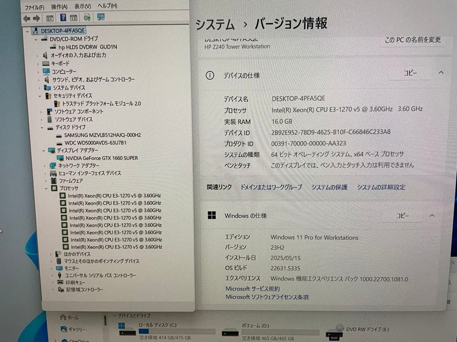
Task: Open properties via the Device Manager toolbar icon
Action: [x=49, y=17]
